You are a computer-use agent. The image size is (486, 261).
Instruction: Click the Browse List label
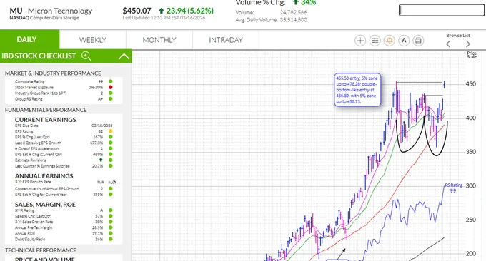pos(458,35)
